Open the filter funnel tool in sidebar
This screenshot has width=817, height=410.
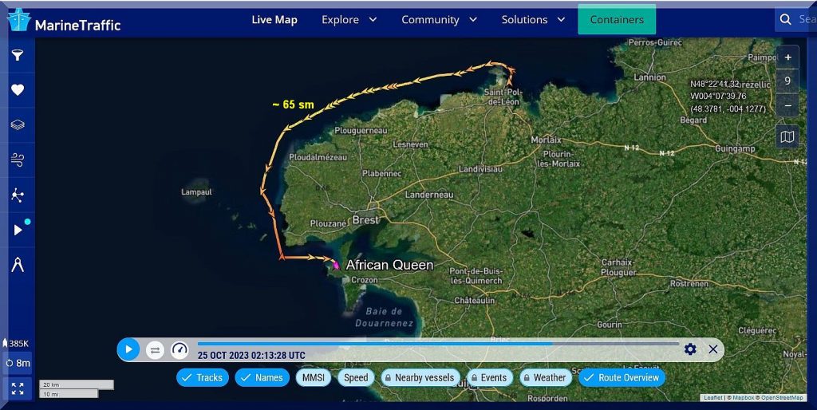[17, 55]
